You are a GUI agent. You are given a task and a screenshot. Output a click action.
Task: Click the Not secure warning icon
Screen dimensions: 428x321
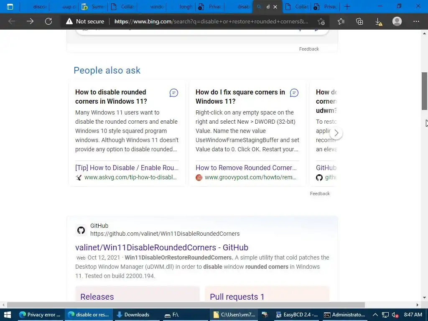69,21
